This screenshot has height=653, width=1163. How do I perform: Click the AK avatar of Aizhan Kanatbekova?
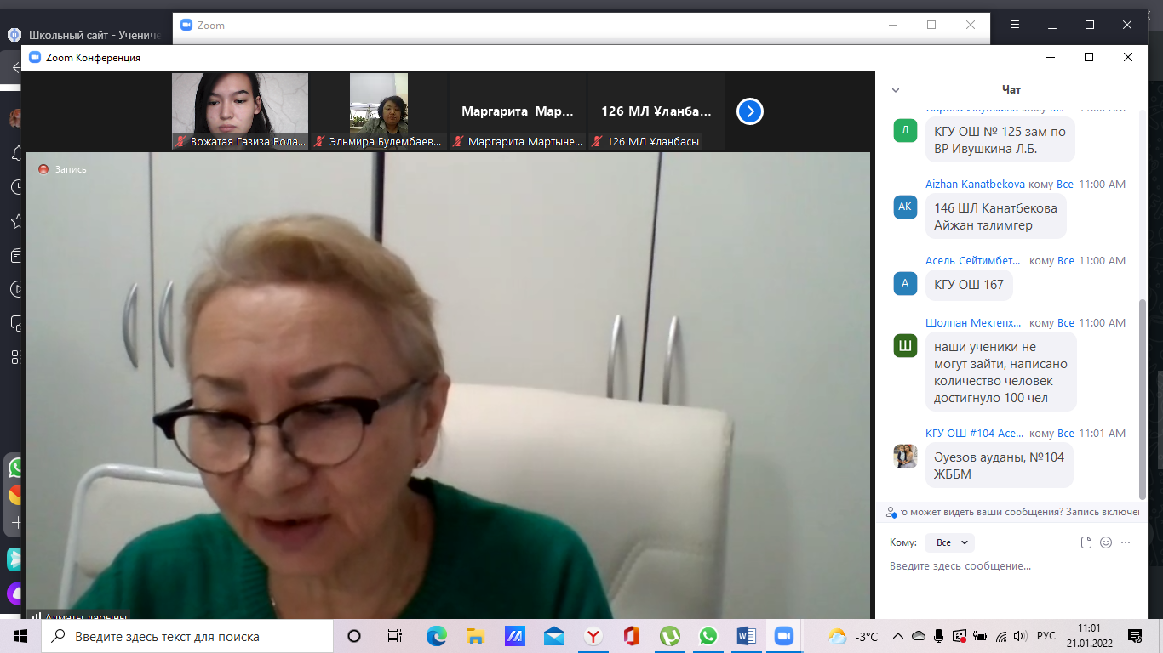(x=905, y=207)
